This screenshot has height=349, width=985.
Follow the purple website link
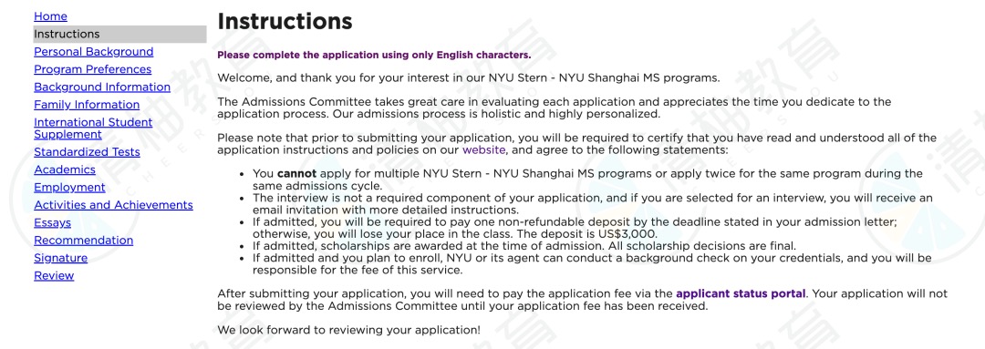tap(483, 150)
